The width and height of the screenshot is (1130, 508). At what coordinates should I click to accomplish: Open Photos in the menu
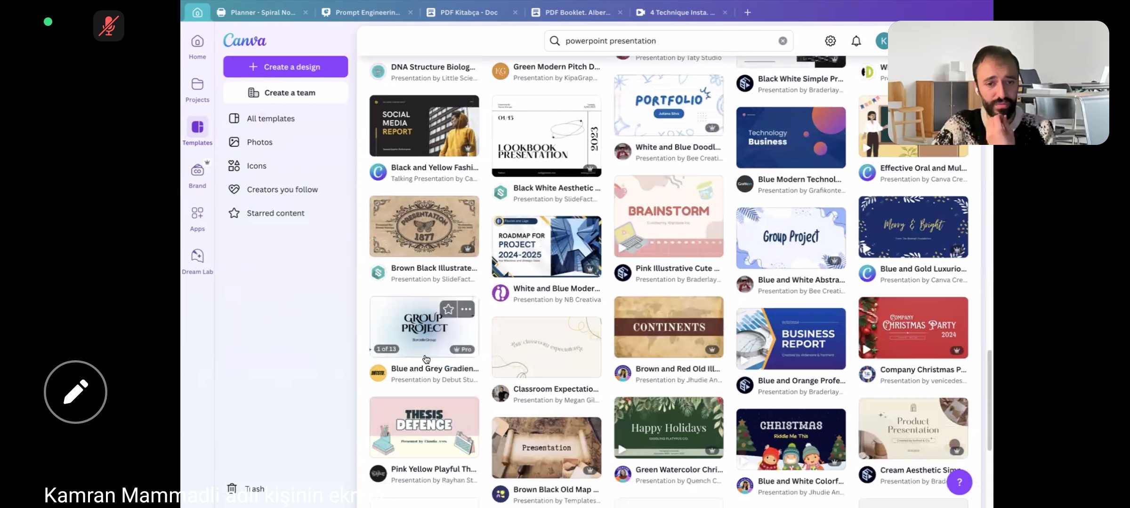[x=259, y=142]
